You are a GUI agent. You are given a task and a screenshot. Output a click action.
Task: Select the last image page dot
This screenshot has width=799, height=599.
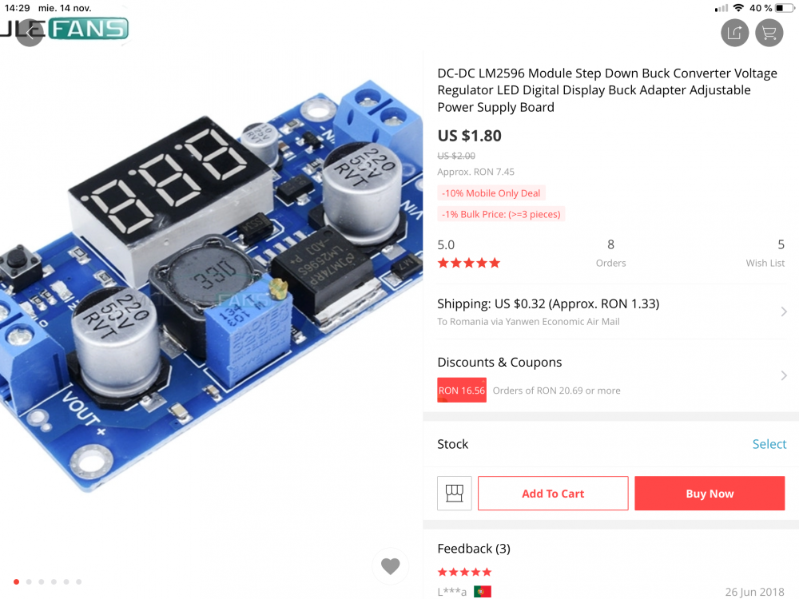pyautogui.click(x=78, y=581)
